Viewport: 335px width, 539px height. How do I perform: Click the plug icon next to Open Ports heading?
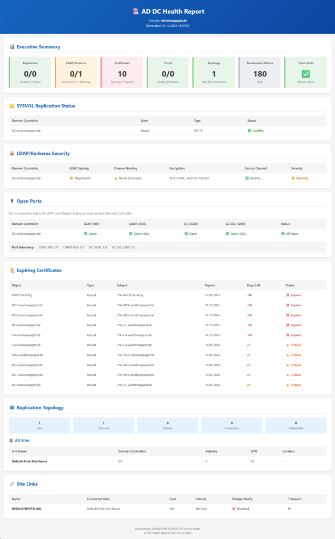pos(12,201)
